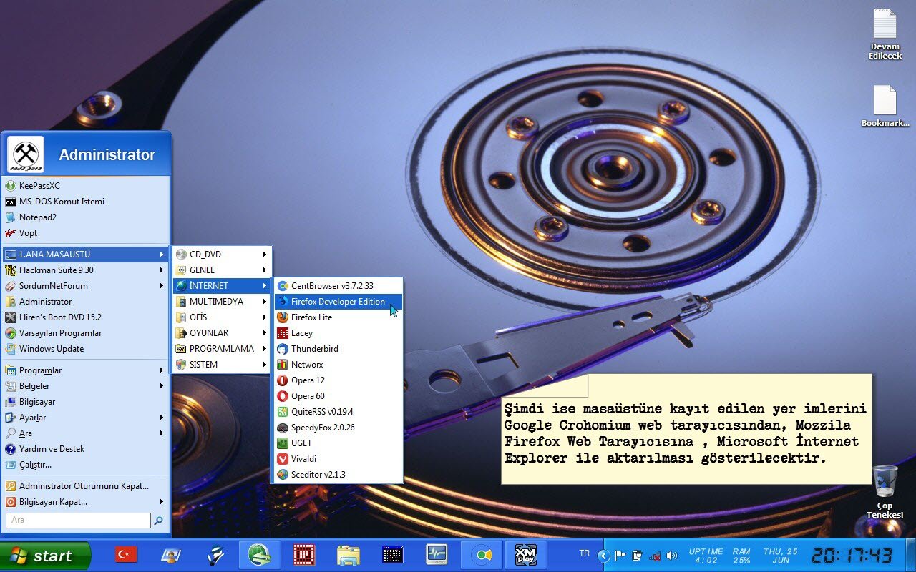Open the red grid taskbar icon
This screenshot has width=916, height=572.
click(x=304, y=555)
